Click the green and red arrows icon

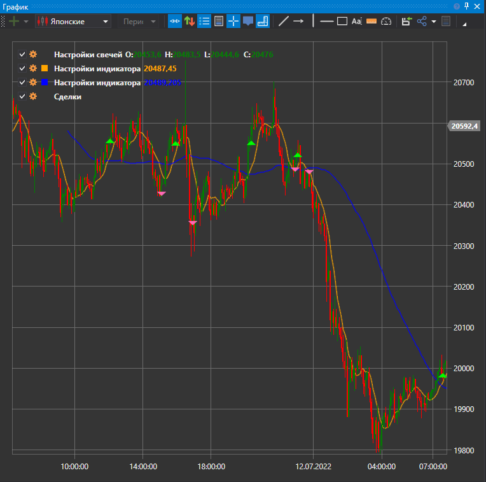point(190,21)
